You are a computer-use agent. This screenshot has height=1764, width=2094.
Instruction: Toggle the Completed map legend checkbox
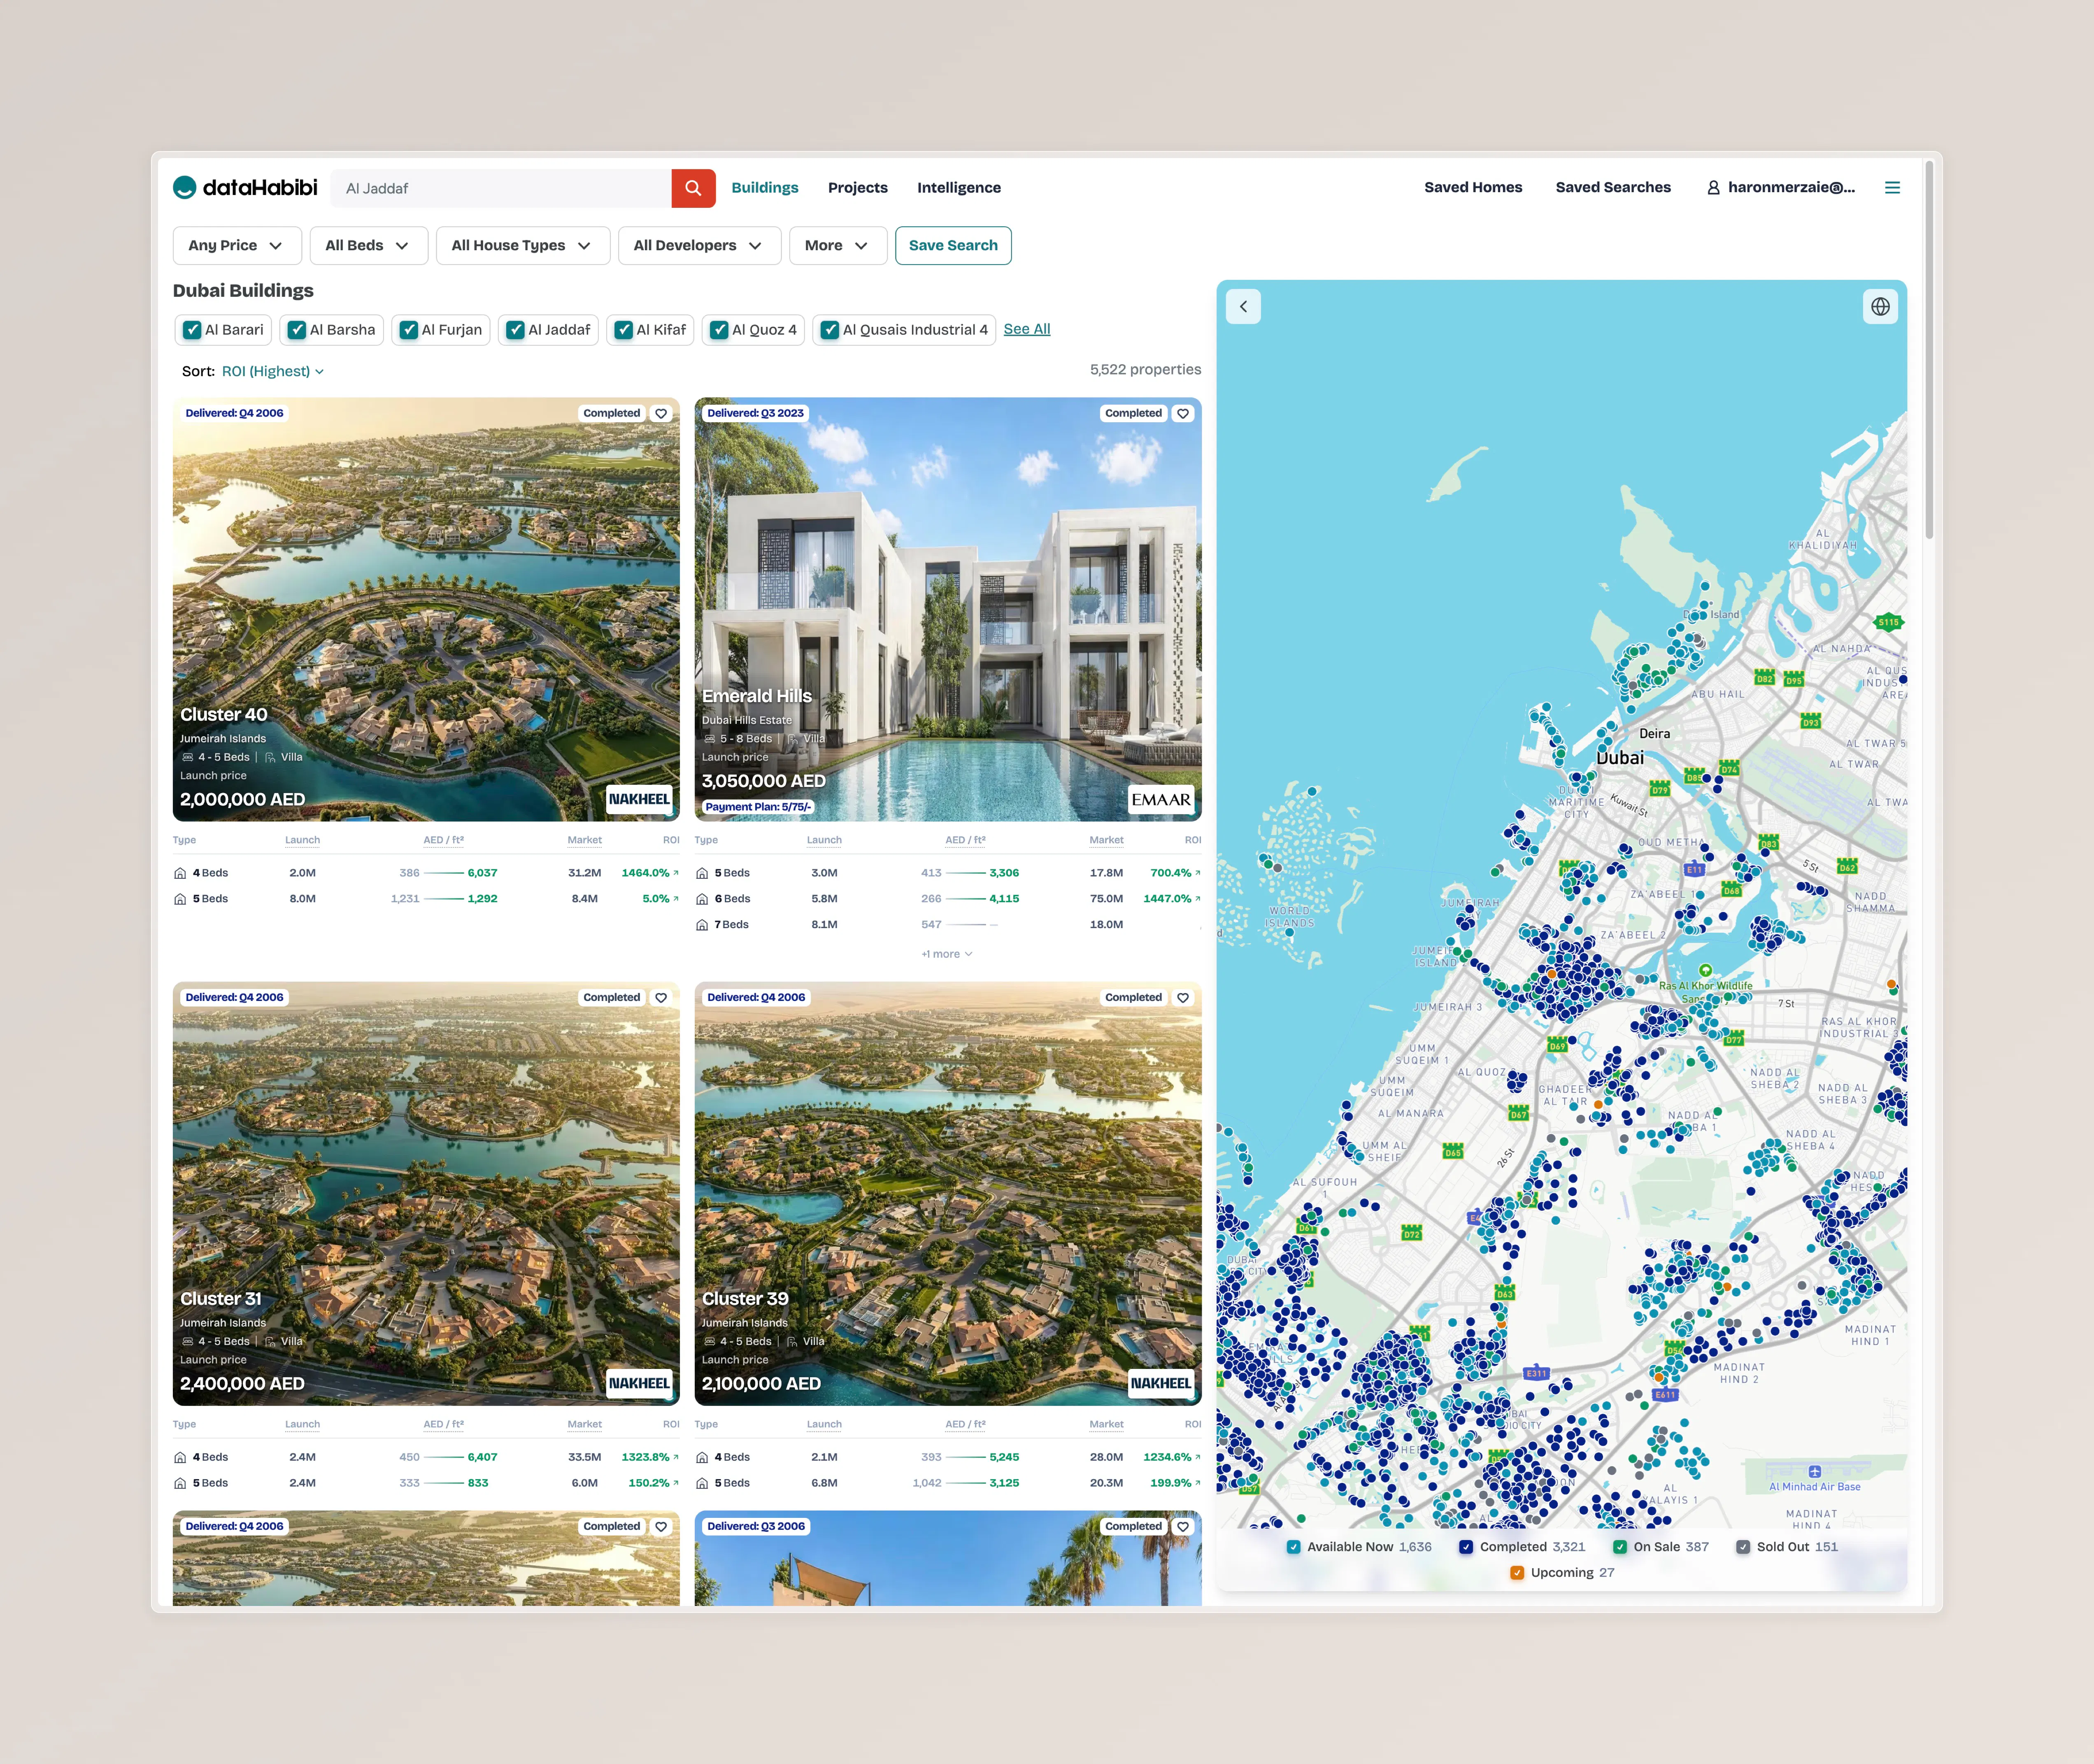(x=1466, y=1547)
